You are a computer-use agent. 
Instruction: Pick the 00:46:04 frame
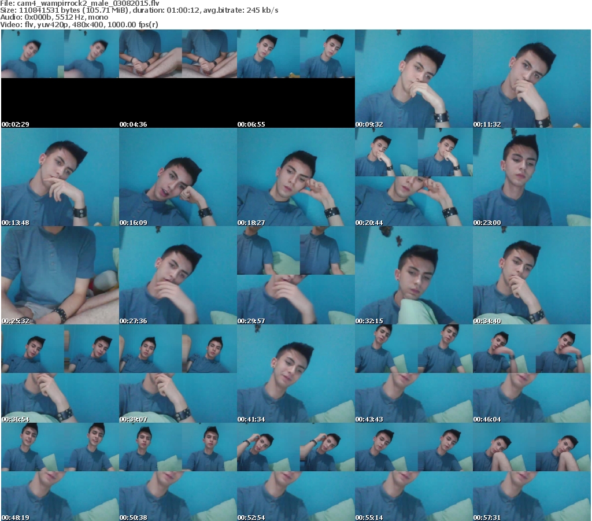pyautogui.click(x=532, y=374)
